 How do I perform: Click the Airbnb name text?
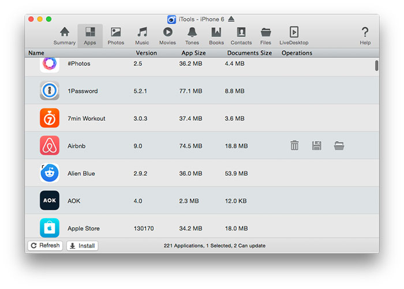pos(77,146)
